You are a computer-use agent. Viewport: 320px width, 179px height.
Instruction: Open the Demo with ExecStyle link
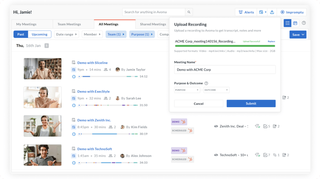[x=94, y=91]
